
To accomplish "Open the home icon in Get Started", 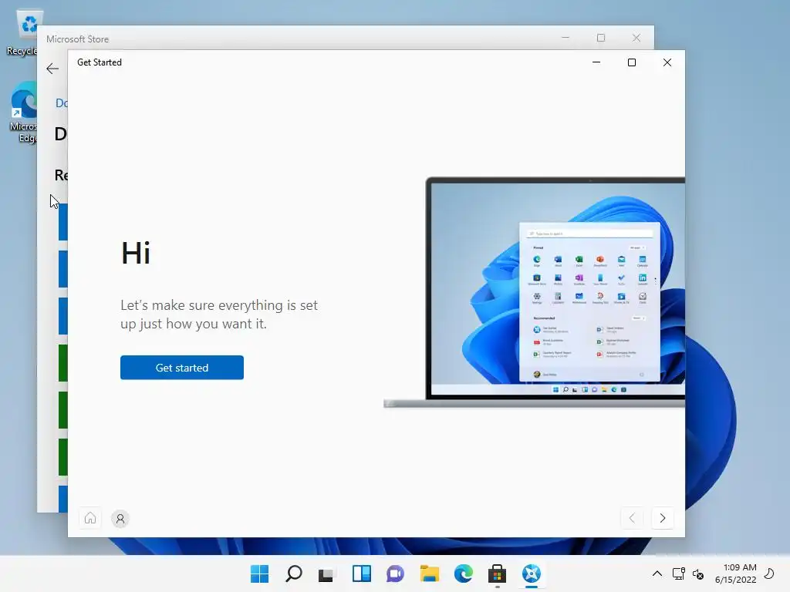I will (x=90, y=518).
